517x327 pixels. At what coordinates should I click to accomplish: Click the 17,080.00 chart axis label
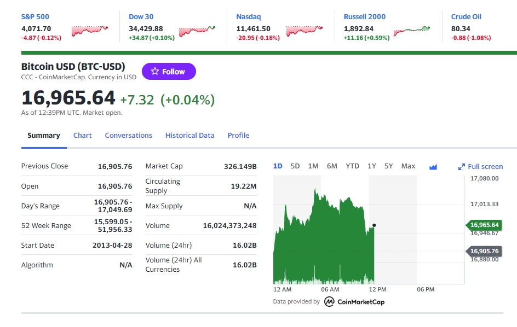coord(484,178)
